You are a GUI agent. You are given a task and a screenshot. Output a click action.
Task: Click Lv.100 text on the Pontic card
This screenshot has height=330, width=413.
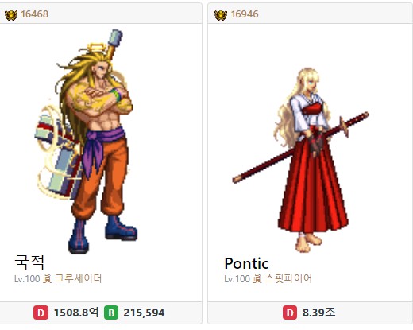tap(237, 279)
